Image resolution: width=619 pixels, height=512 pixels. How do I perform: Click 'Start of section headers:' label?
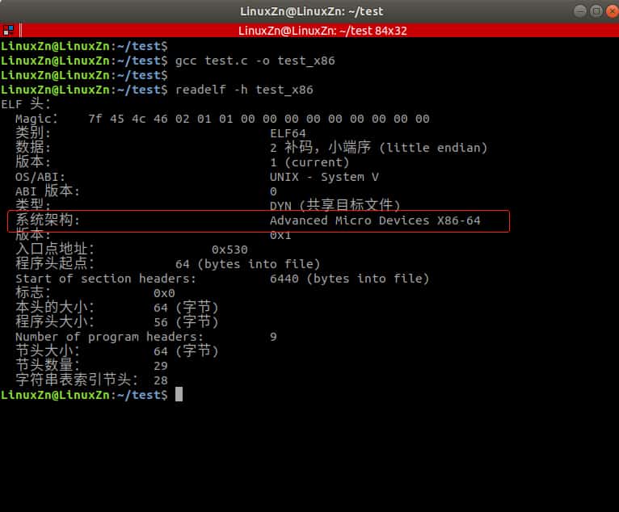click(106, 279)
